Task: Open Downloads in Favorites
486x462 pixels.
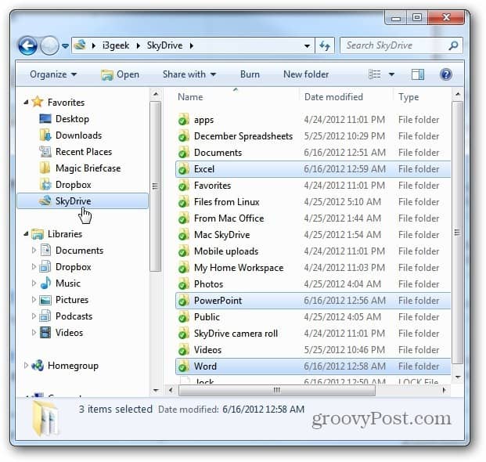Action: click(78, 135)
